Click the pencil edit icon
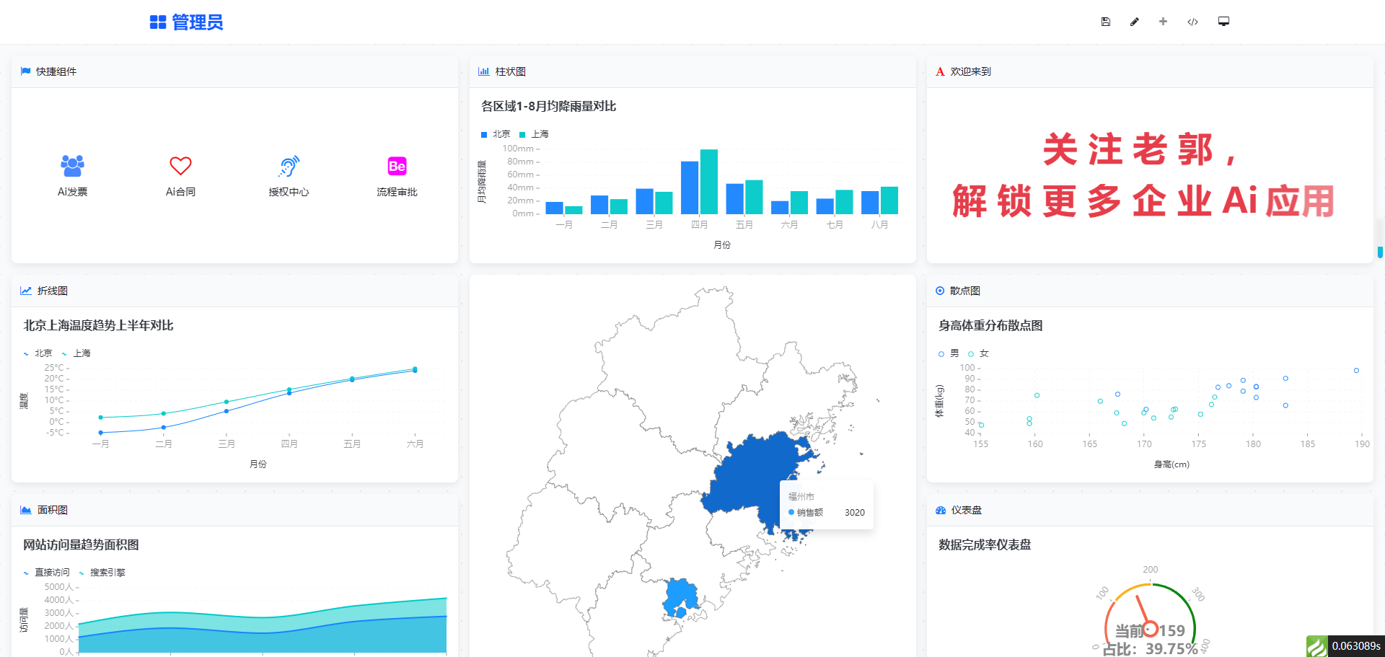The height and width of the screenshot is (657, 1385). [1134, 22]
